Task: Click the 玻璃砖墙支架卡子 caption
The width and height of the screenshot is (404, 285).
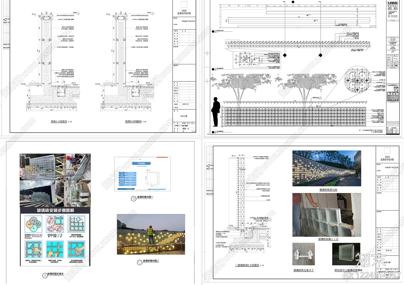Action: tap(304, 270)
